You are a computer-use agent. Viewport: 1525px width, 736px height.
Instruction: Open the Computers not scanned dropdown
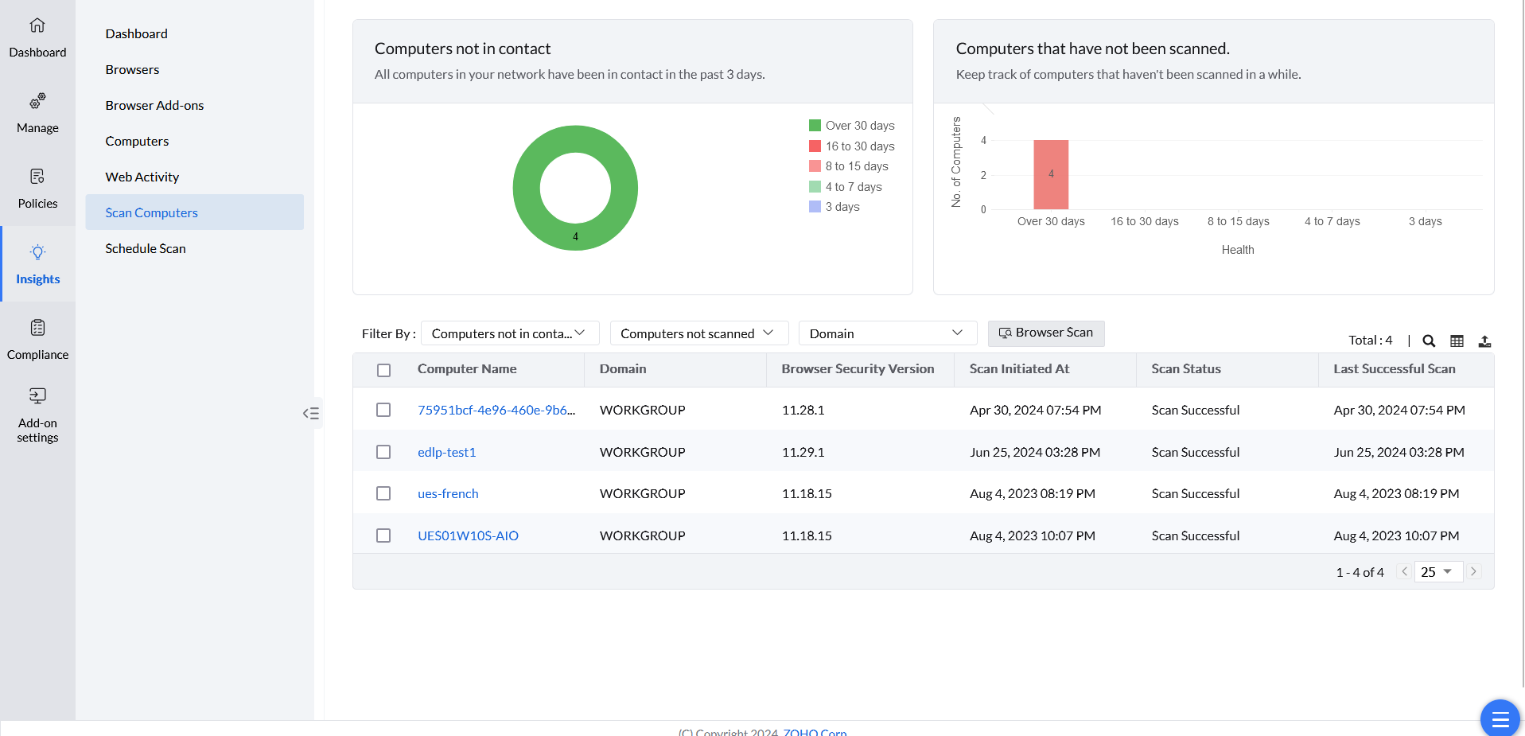698,333
